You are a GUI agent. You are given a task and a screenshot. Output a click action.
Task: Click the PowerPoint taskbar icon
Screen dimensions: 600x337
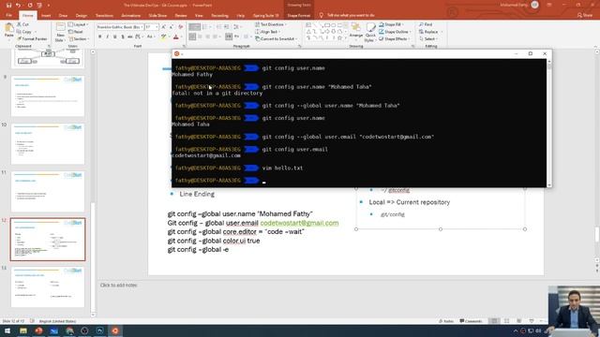(38, 330)
